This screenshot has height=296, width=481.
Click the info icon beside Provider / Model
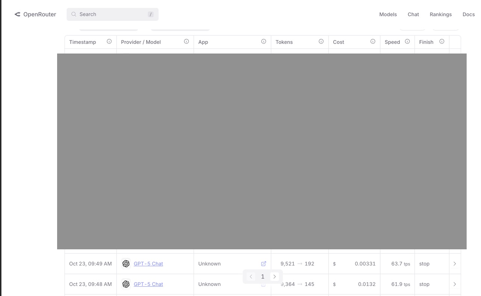click(x=186, y=41)
